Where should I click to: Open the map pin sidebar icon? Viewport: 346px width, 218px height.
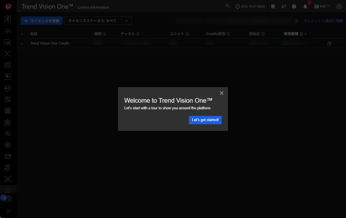[x=8, y=19]
